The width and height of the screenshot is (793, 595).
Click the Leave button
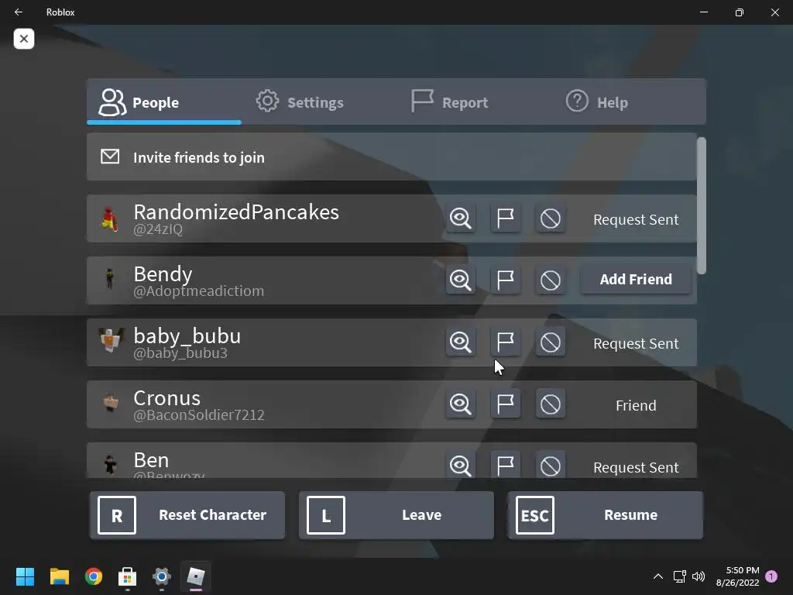(x=396, y=515)
